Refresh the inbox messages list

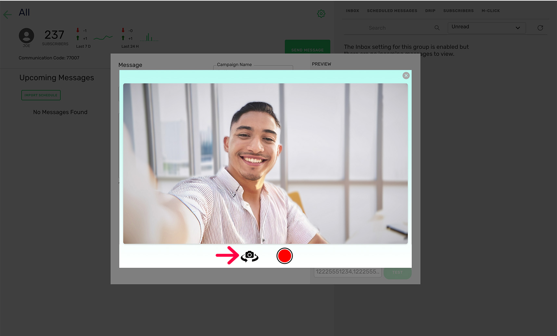coord(540,28)
